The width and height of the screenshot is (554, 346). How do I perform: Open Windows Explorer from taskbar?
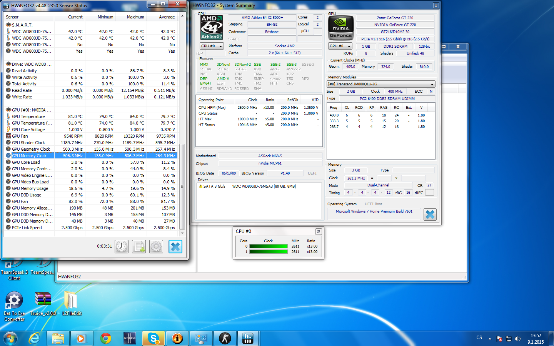click(x=58, y=338)
